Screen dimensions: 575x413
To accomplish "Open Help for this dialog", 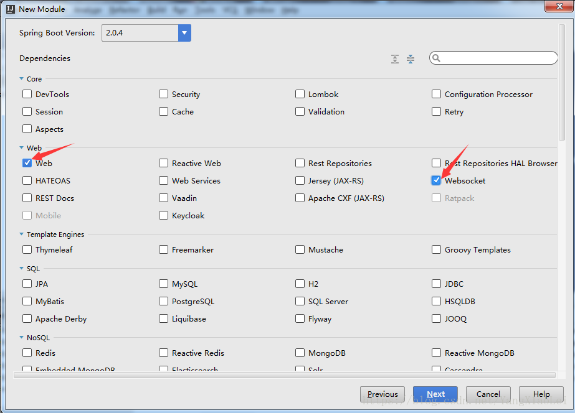I will pos(541,394).
